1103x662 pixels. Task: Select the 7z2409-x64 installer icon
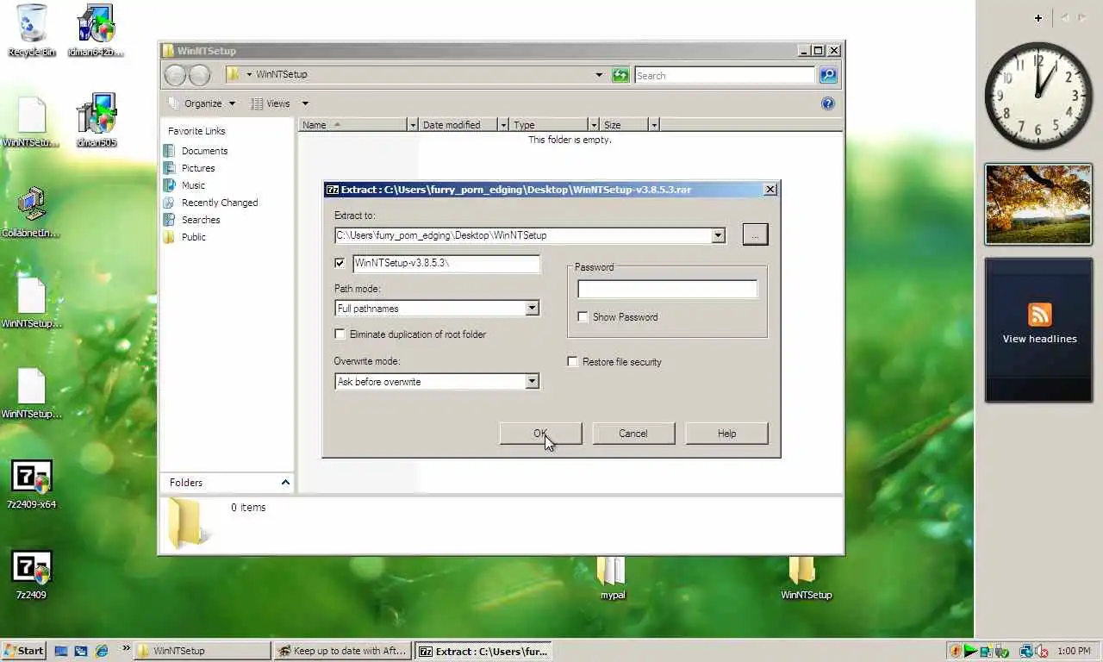(31, 483)
